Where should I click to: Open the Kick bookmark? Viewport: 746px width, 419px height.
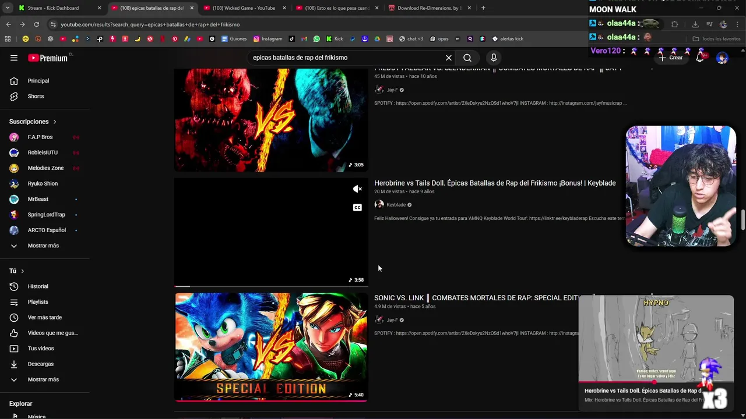tap(335, 39)
